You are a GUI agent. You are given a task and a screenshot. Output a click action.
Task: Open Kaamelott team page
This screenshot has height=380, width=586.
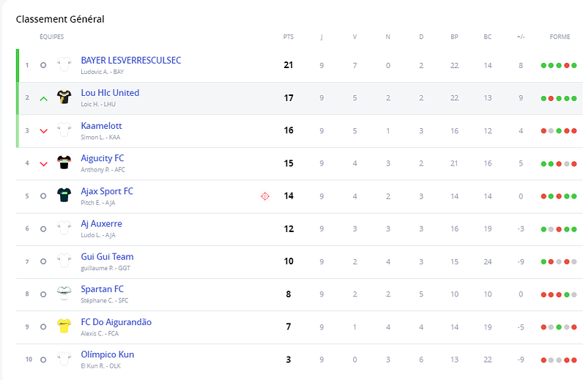101,125
